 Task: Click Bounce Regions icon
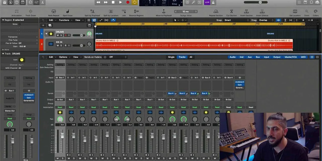(x=136, y=12)
